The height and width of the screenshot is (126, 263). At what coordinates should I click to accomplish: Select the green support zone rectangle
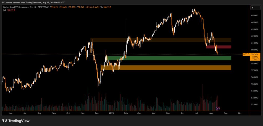pyautogui.click(x=169, y=58)
